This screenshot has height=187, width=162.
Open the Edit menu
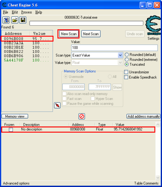15,12
